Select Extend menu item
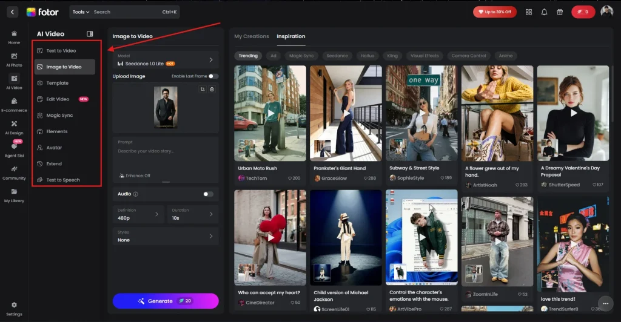 tap(64, 163)
